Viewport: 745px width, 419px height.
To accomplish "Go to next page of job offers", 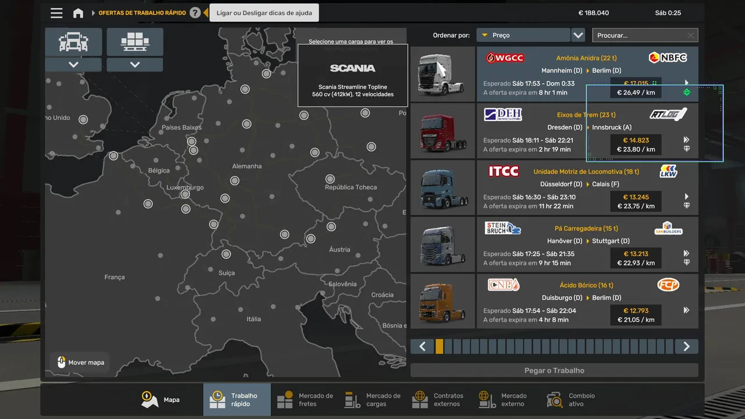I will 687,346.
